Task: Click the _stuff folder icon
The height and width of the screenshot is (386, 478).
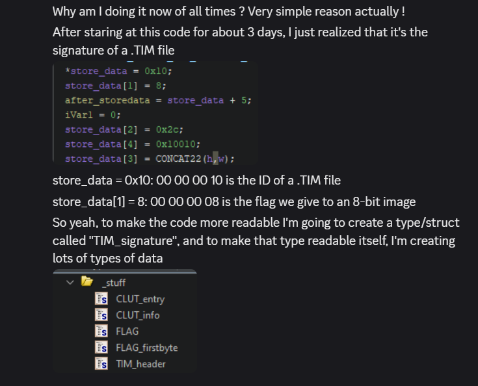Action: pyautogui.click(x=86, y=282)
